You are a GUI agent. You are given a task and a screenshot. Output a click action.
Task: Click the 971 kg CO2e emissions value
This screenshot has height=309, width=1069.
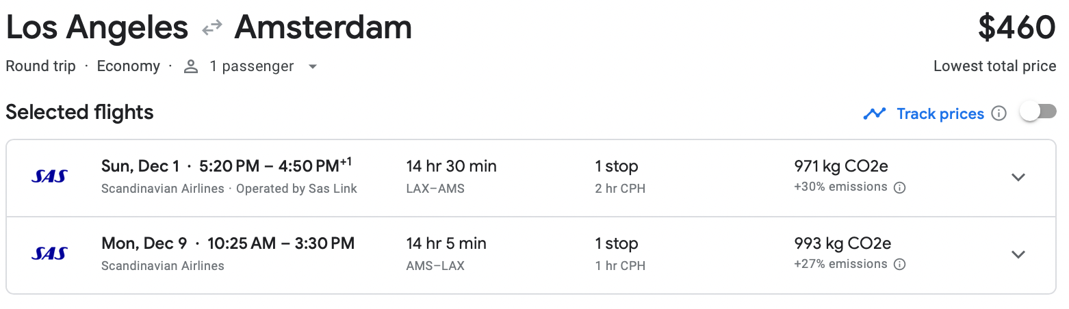pyautogui.click(x=841, y=166)
